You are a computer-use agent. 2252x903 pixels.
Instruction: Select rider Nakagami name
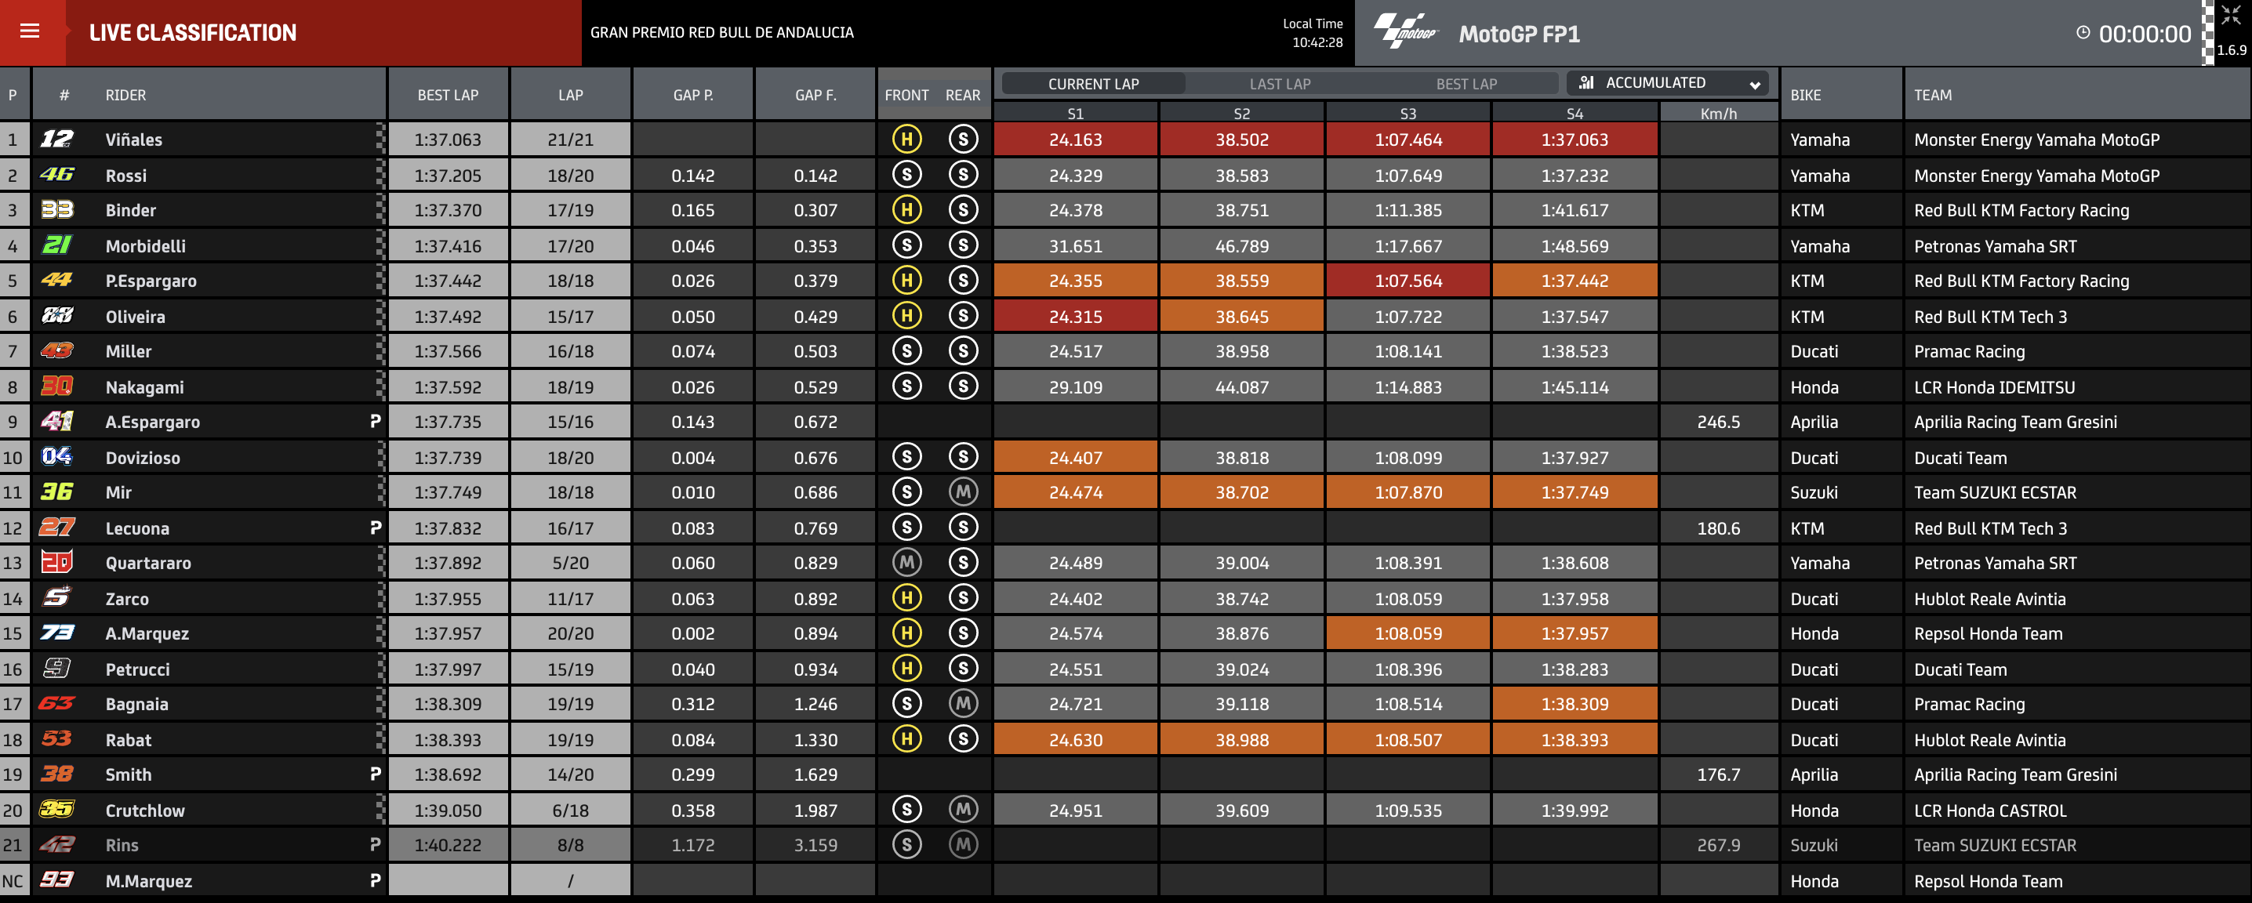(144, 386)
